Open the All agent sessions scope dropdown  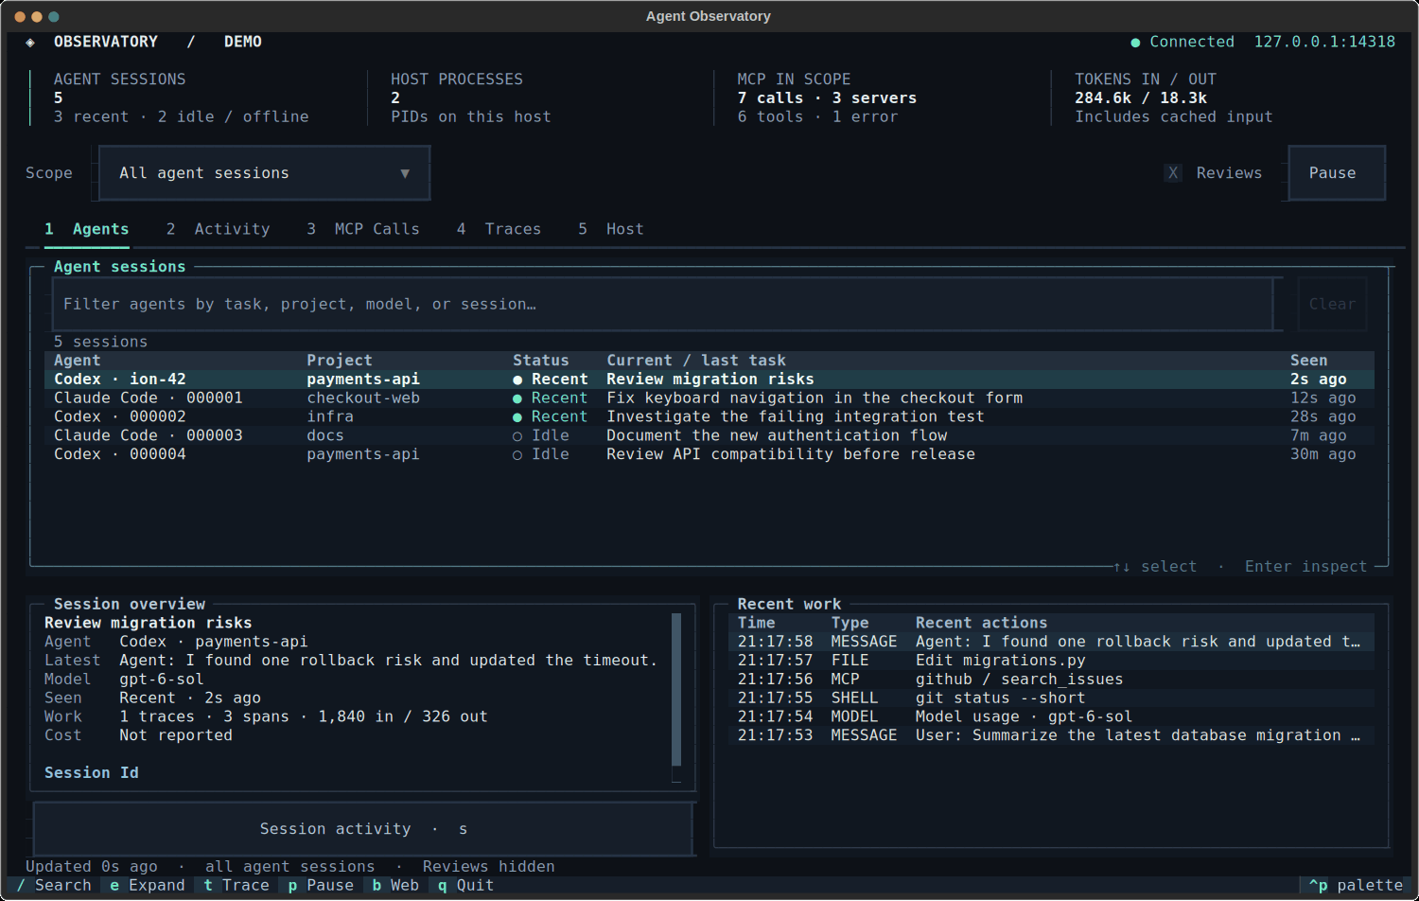point(265,173)
